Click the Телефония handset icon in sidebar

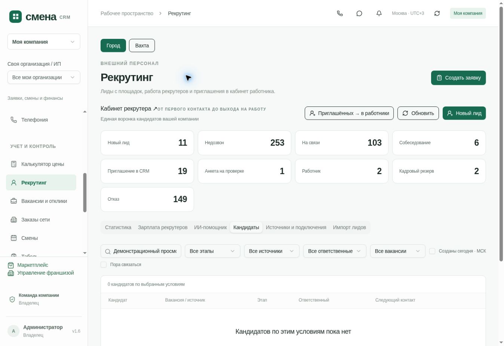pyautogui.click(x=14, y=120)
